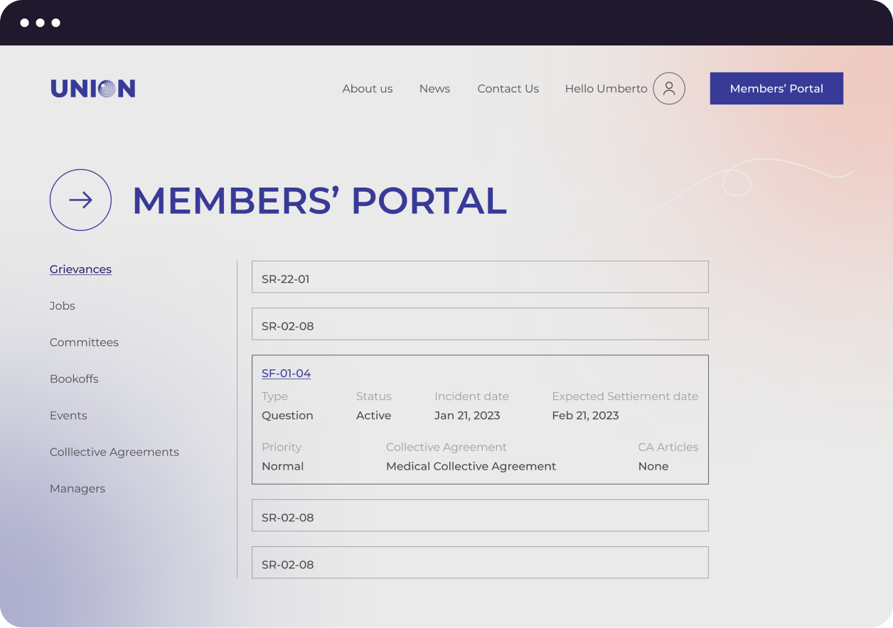View Colllective Agreements in sidebar
This screenshot has height=628, width=893.
[114, 452]
